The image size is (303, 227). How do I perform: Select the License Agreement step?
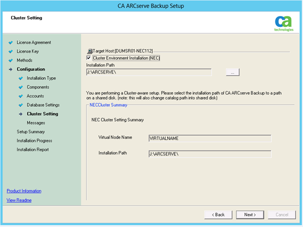[x=34, y=42]
